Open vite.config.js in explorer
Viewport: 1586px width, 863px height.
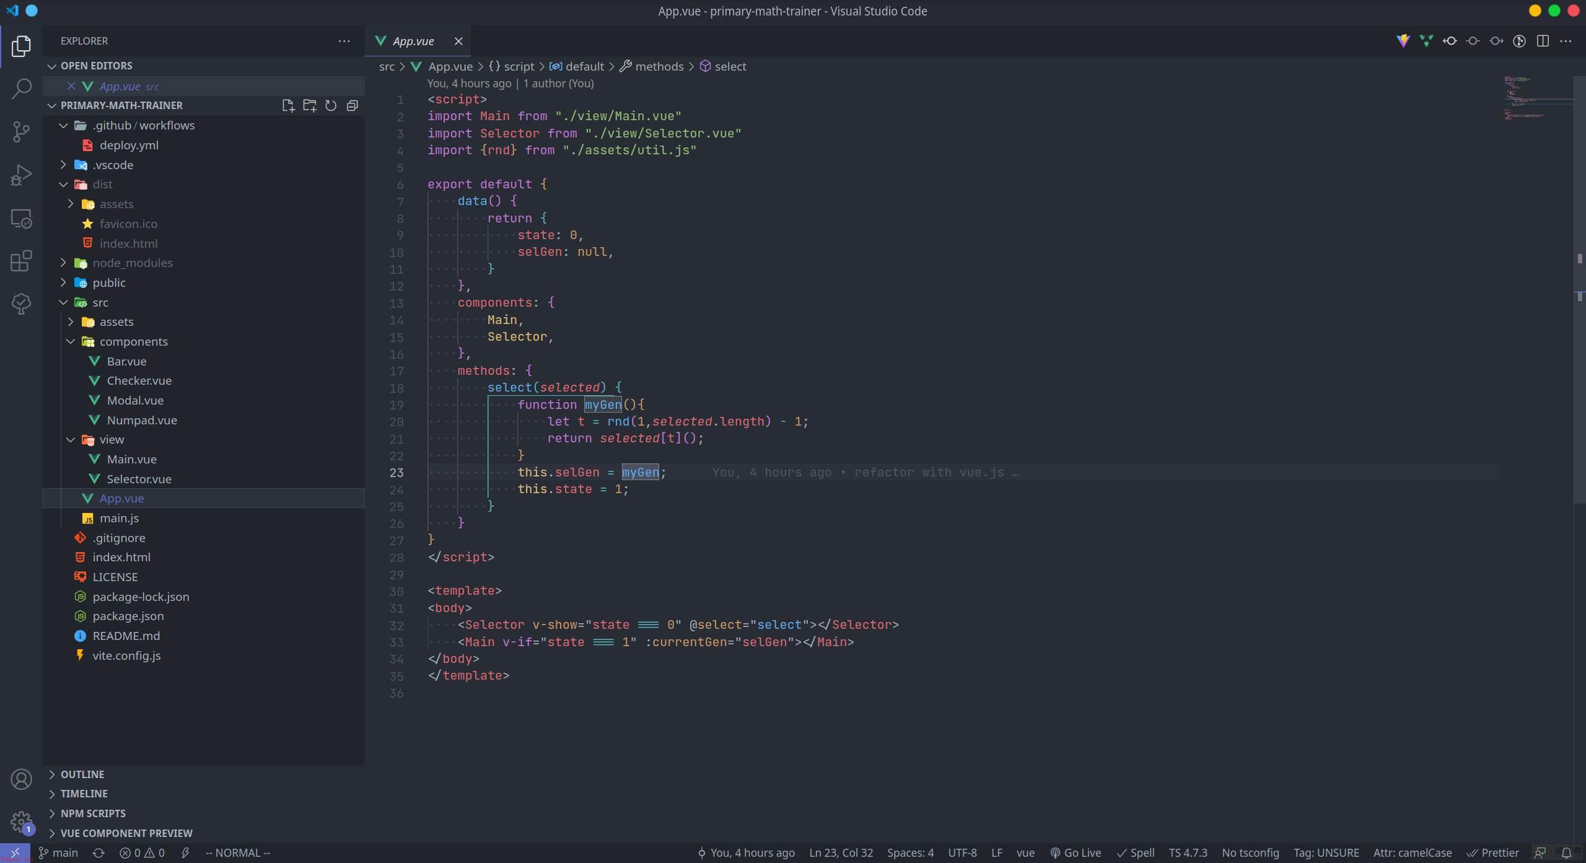(204, 655)
